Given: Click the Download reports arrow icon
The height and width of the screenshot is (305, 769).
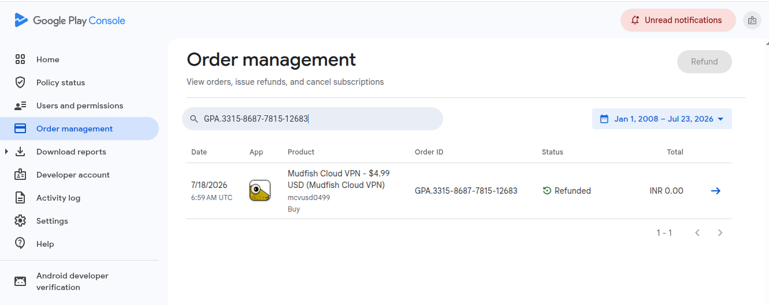Looking at the screenshot, I should click(20, 152).
